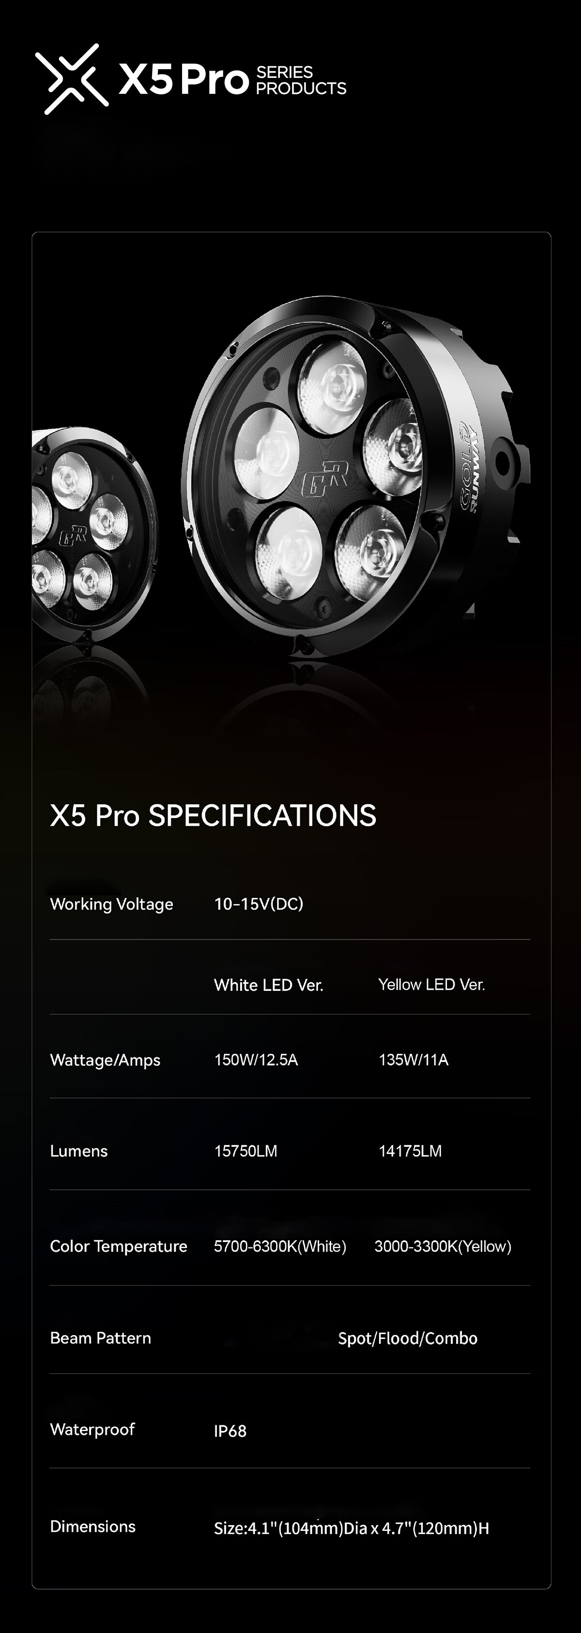The image size is (581, 1633).
Task: Select the White LED Ver. column header
Action: point(269,985)
